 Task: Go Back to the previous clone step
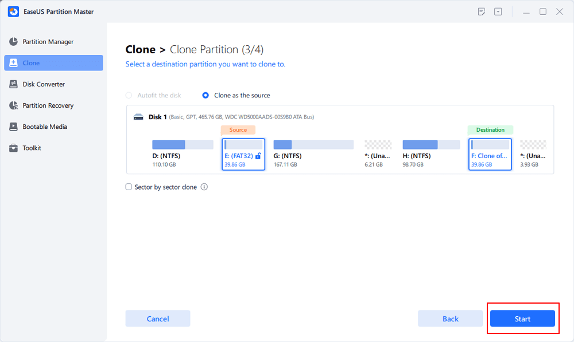[451, 319]
